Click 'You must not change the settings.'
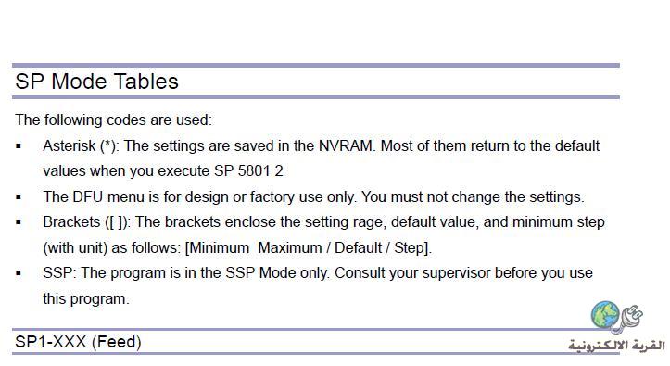 tap(473, 196)
